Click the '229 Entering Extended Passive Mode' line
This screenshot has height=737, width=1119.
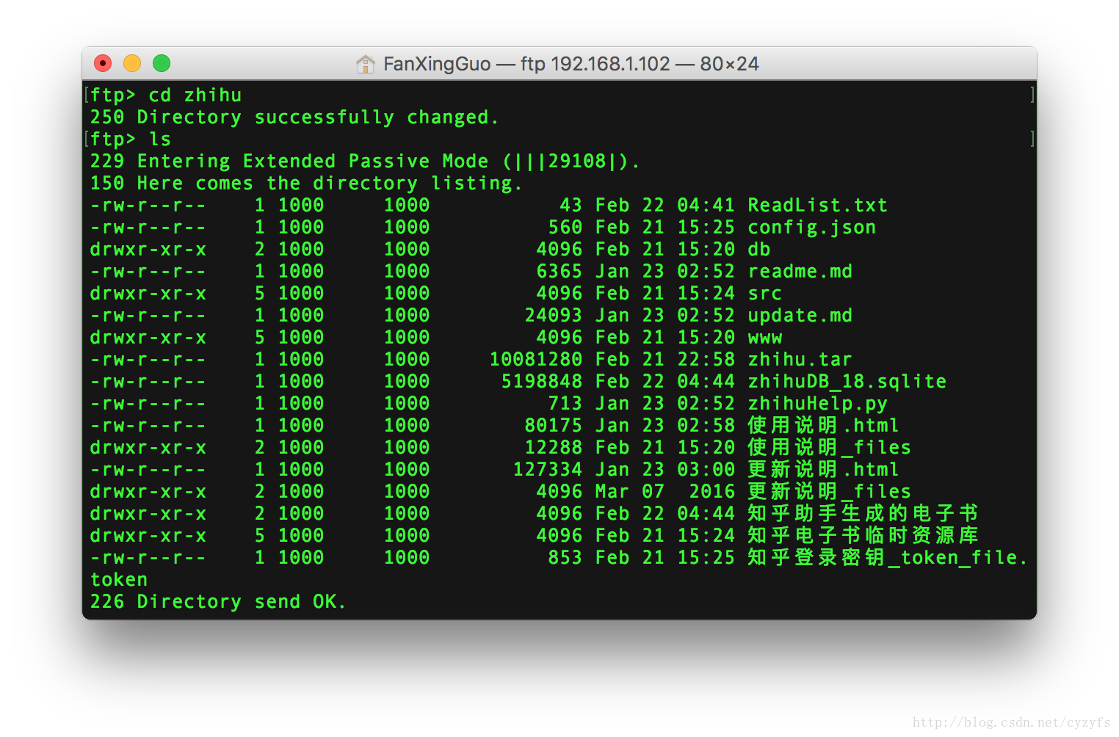[364, 161]
